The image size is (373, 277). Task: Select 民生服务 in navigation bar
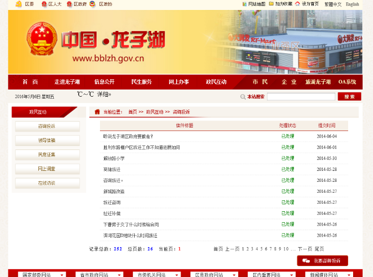pos(142,82)
